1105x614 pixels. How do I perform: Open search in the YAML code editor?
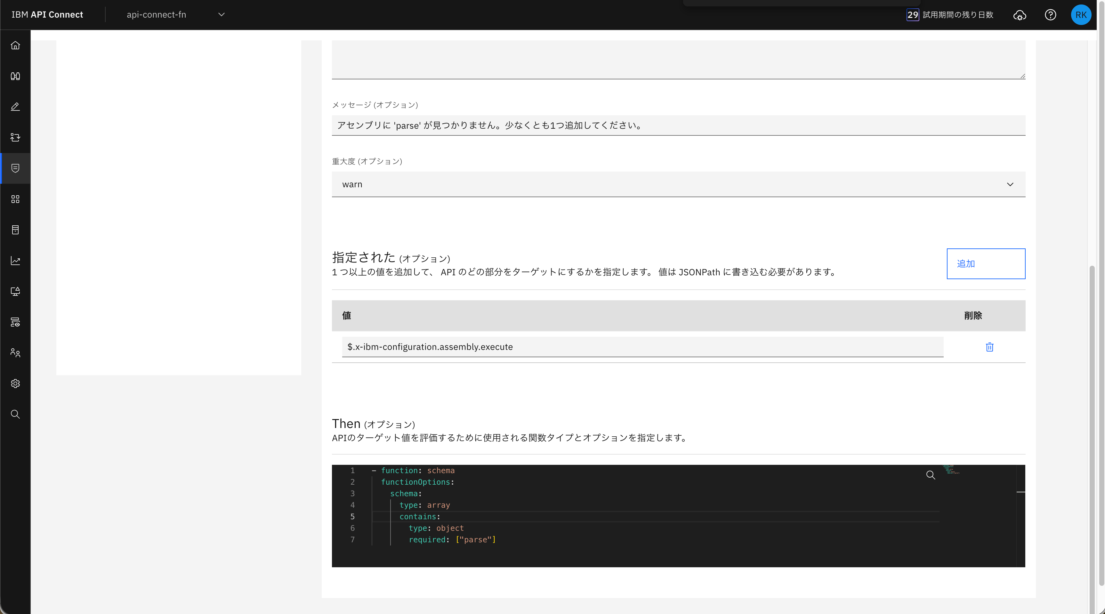pos(931,475)
